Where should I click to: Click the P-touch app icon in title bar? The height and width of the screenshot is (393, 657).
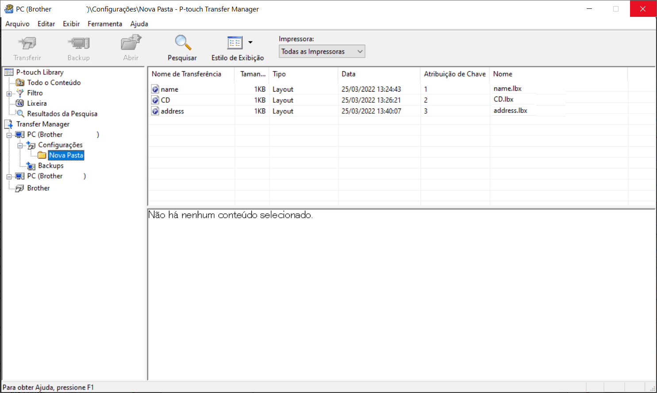[9, 9]
